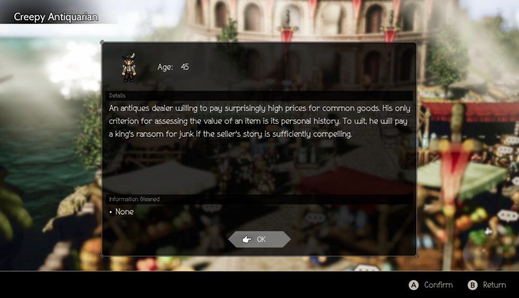The image size is (519, 298).
Task: Click the antiques dealer description paragraph
Action: point(259,121)
